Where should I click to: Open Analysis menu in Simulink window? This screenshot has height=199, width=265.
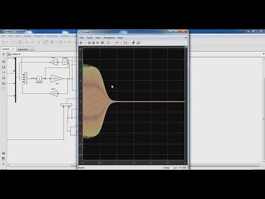coord(65,36)
